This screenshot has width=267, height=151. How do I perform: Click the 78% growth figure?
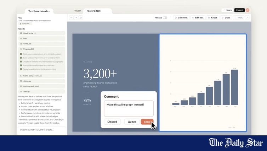(x=87, y=100)
